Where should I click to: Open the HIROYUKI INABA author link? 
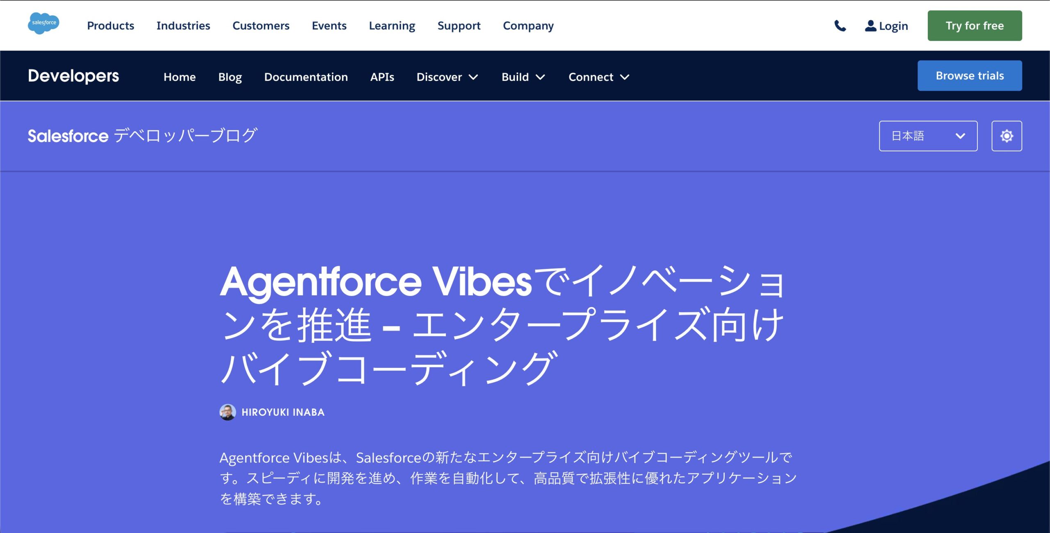[x=283, y=412]
